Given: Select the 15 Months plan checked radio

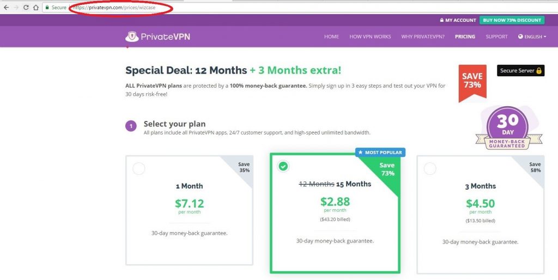Looking at the screenshot, I should [283, 166].
